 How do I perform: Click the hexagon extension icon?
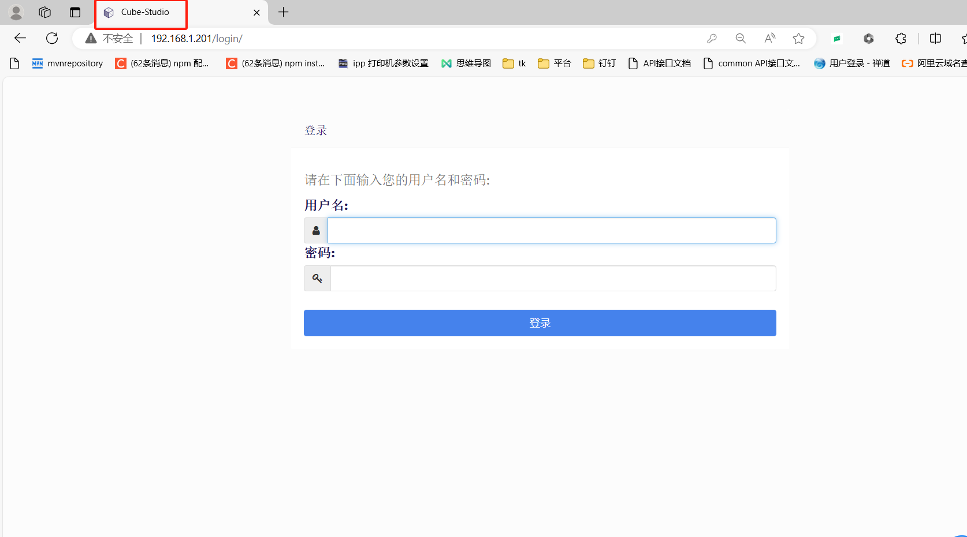(869, 39)
